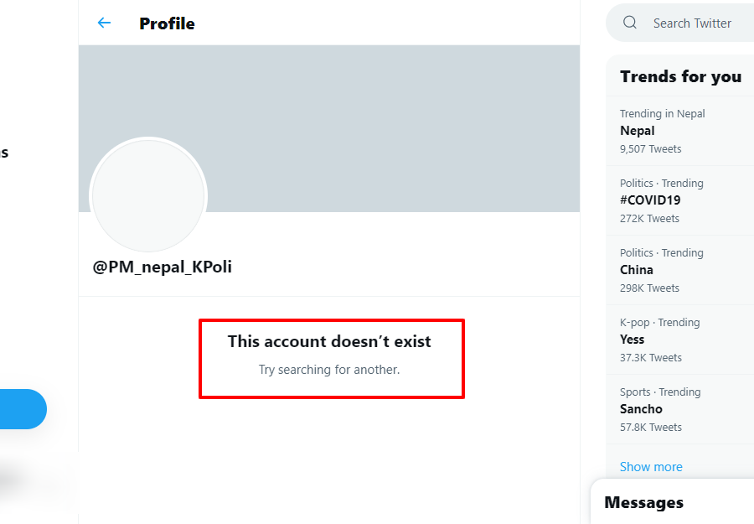The width and height of the screenshot is (754, 524).
Task: Open the Nepal trending topic
Action: [638, 131]
